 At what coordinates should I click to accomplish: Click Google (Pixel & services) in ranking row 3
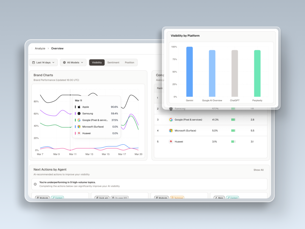click(x=188, y=120)
